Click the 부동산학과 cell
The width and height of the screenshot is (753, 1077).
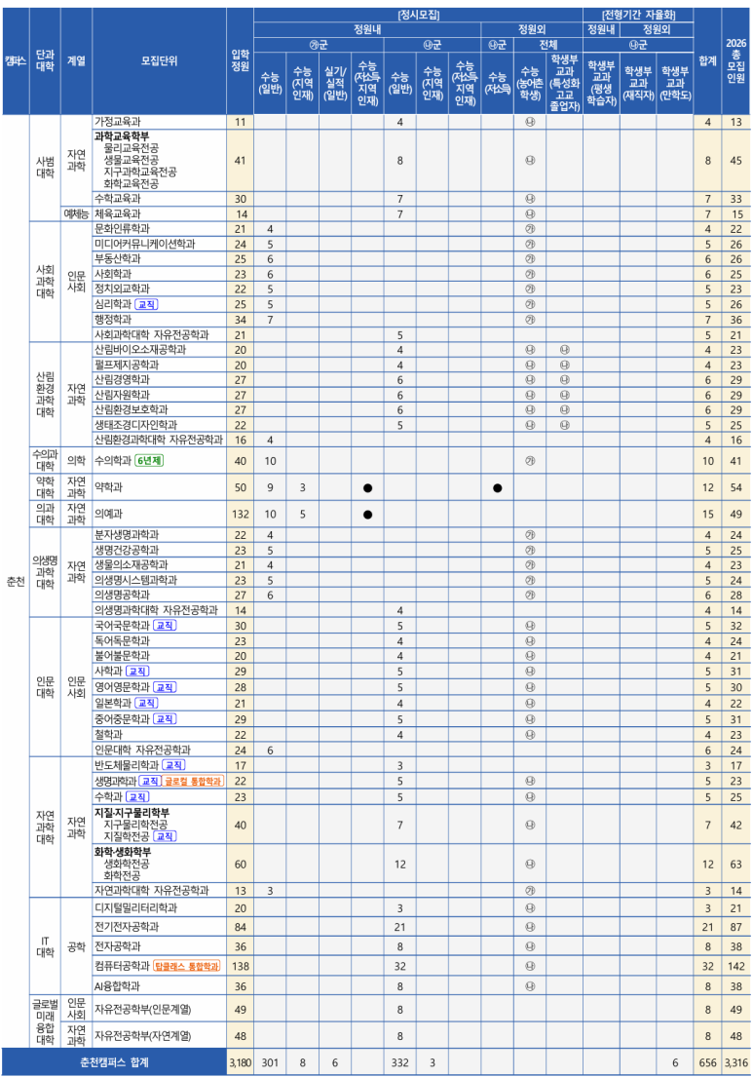coord(117,259)
